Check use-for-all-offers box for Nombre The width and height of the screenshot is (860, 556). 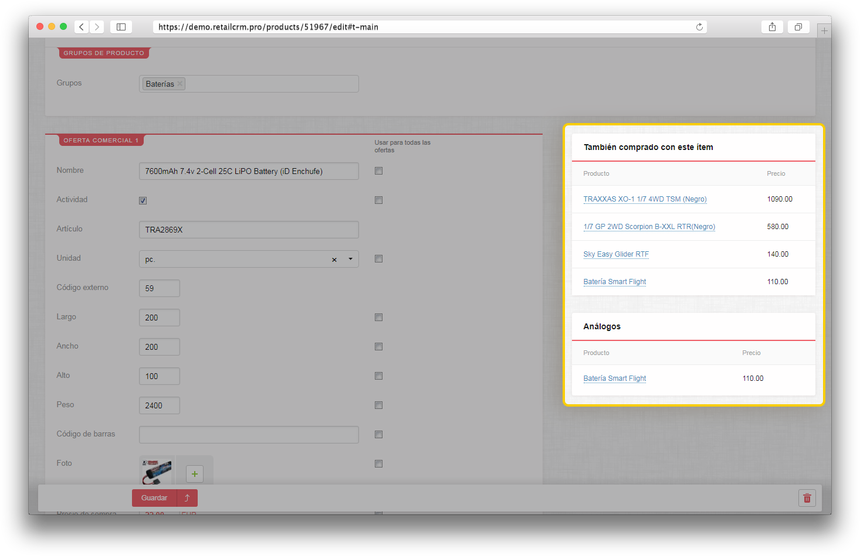(x=379, y=171)
